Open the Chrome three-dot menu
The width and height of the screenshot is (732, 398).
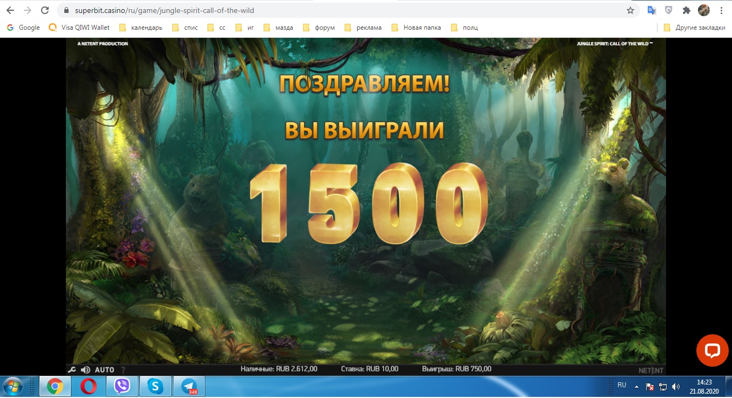pyautogui.click(x=722, y=10)
